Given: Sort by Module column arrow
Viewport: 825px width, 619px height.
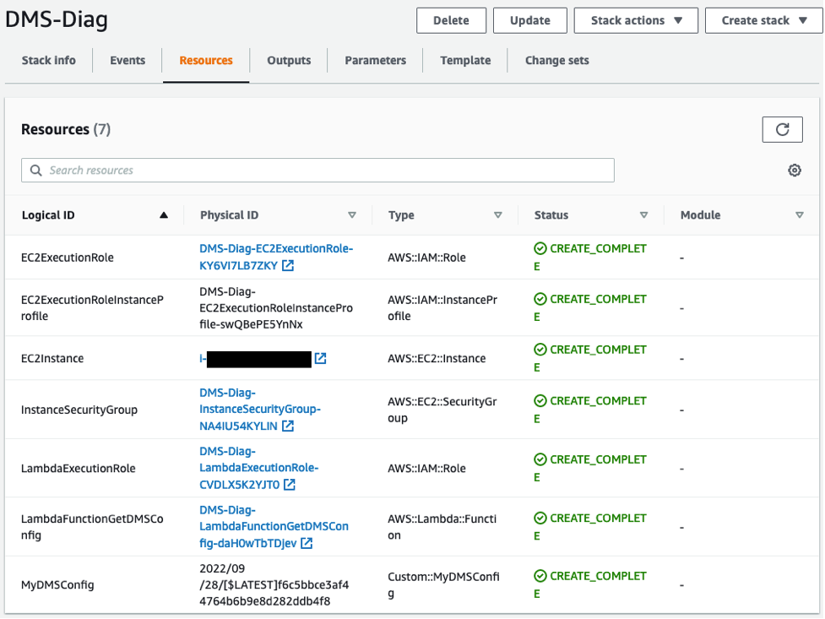Looking at the screenshot, I should (x=799, y=214).
